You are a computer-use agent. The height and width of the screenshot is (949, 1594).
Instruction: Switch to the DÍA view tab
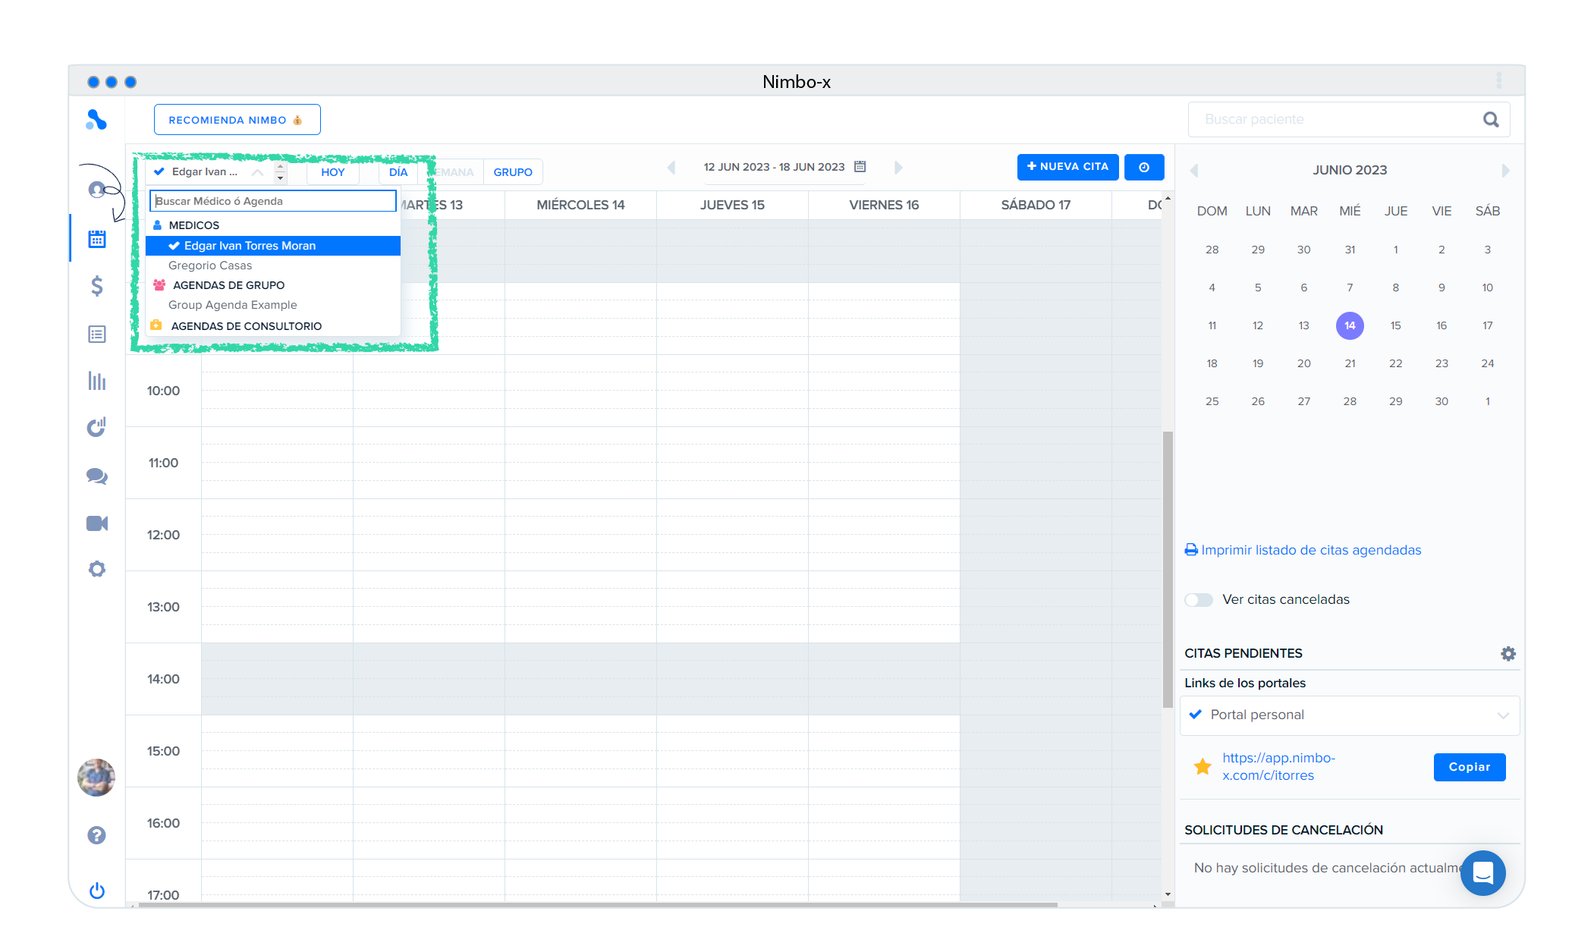coord(398,172)
